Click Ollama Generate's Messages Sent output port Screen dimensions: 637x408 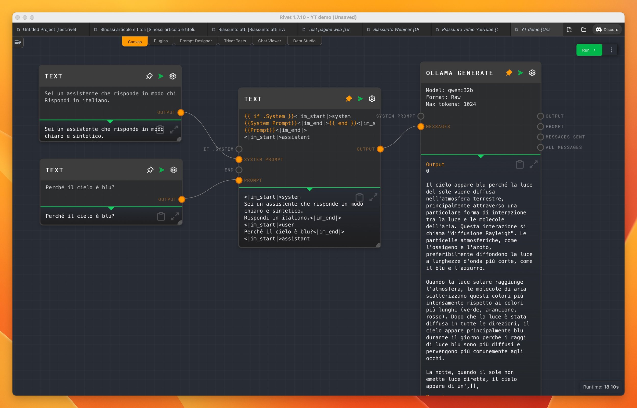tap(541, 137)
